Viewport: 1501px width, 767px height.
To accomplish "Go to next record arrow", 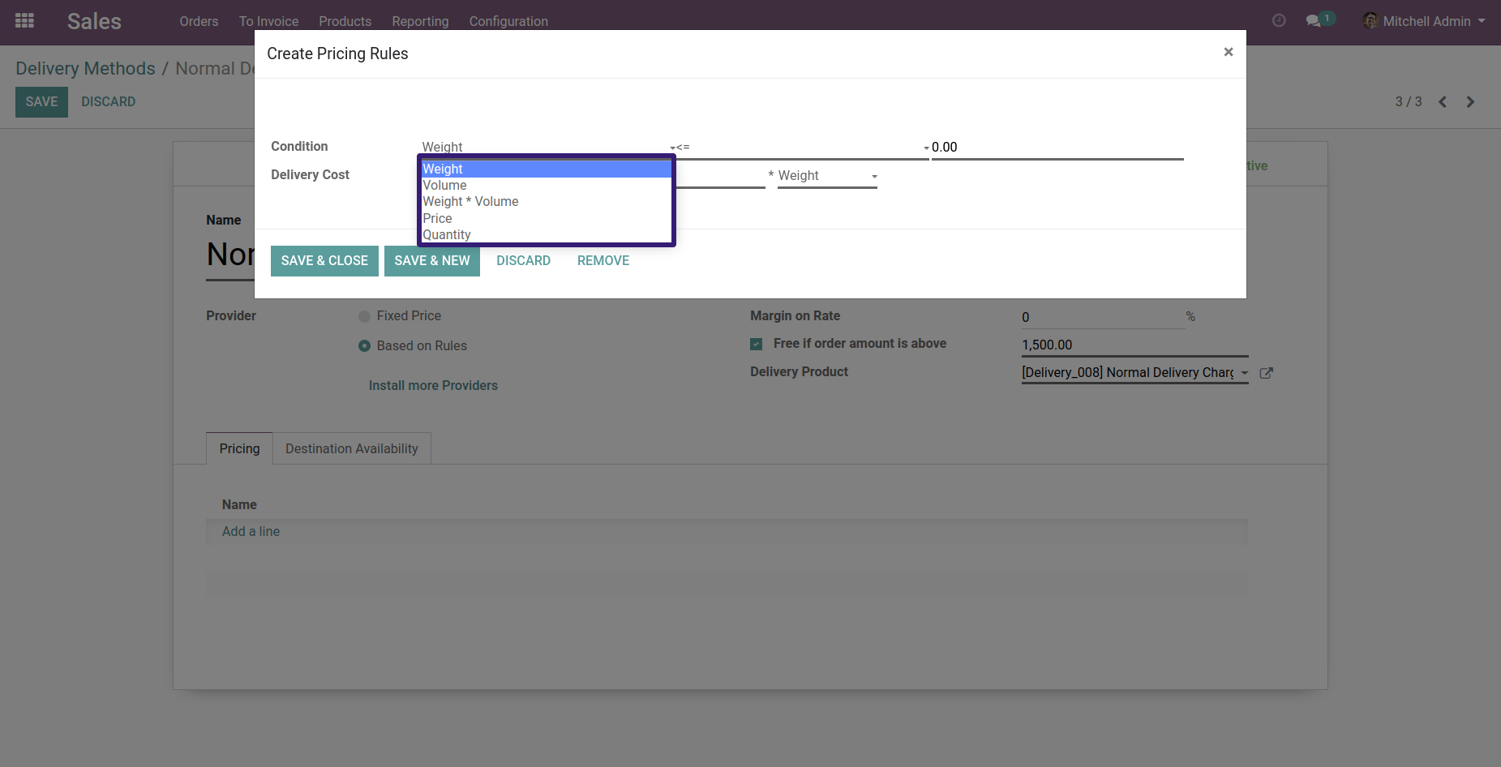I will 1470,102.
